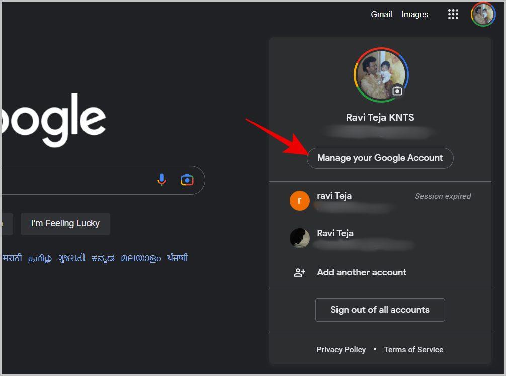The width and height of the screenshot is (506, 376).
Task: Click the large profile picture in panel
Action: pos(381,75)
